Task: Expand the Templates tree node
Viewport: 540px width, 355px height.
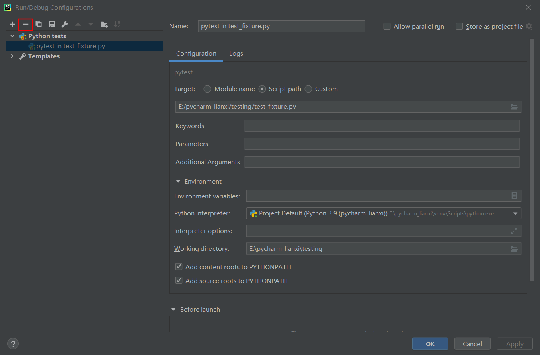Action: [12, 56]
